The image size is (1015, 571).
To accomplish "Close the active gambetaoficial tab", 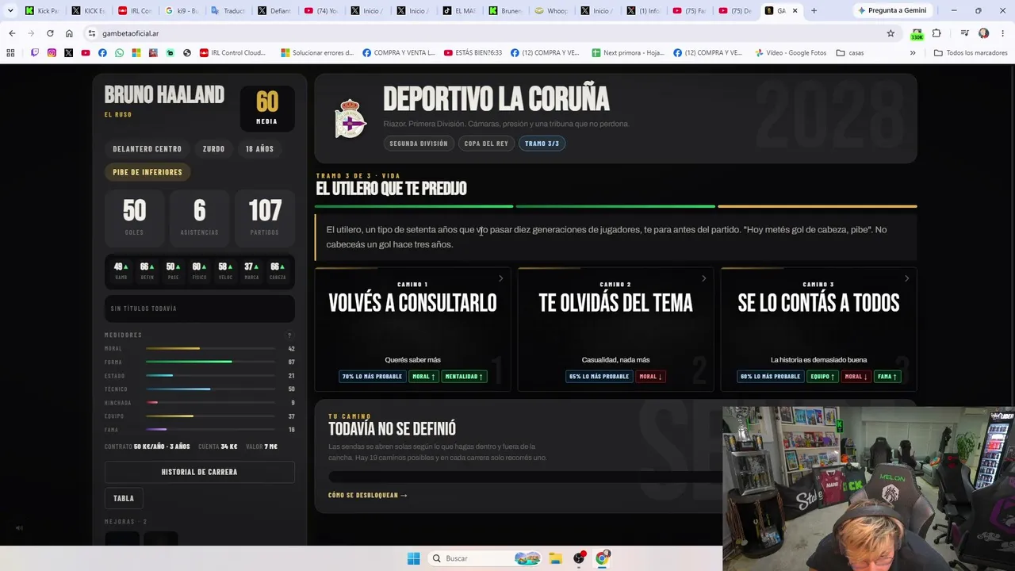I will pos(795,10).
